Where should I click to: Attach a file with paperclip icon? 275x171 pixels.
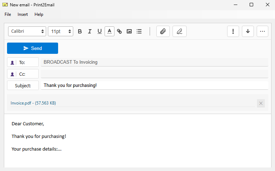pyautogui.click(x=163, y=31)
